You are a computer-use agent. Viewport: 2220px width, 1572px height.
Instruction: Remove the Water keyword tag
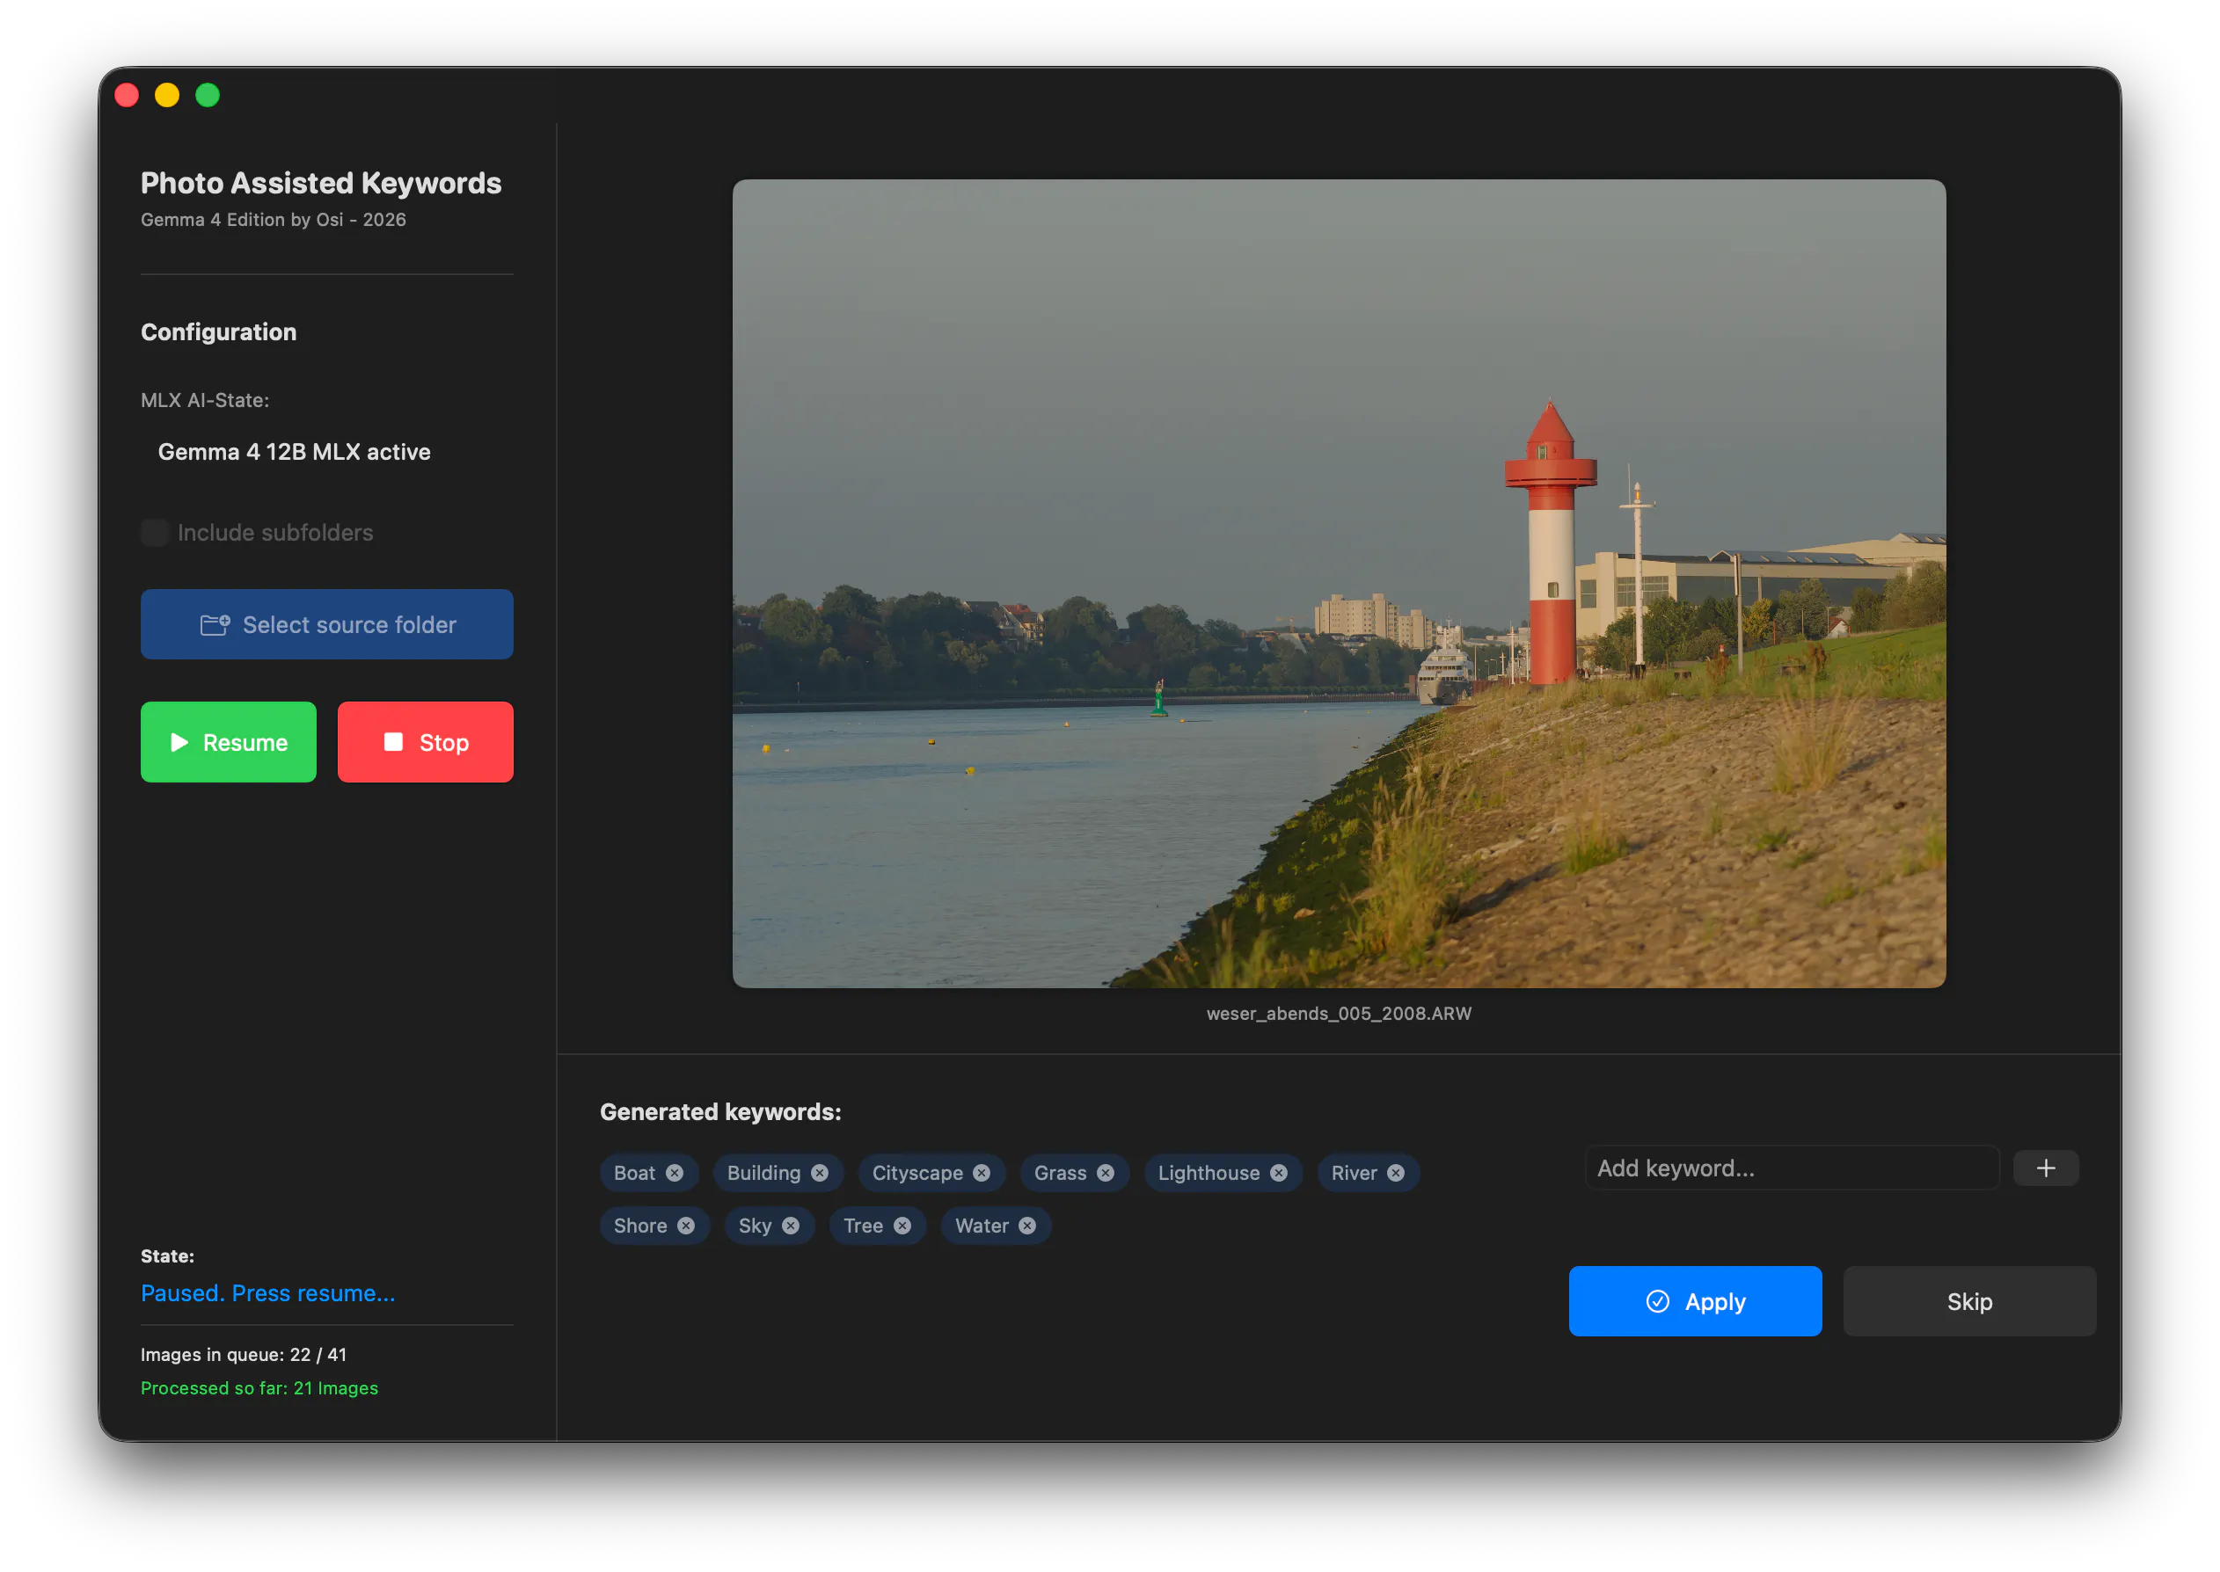click(x=1027, y=1226)
